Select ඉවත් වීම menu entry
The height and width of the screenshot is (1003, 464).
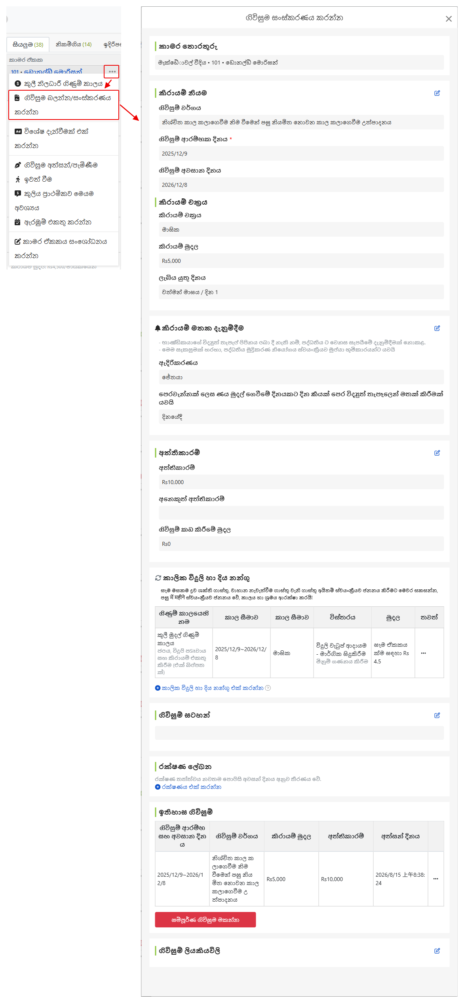pos(33,179)
